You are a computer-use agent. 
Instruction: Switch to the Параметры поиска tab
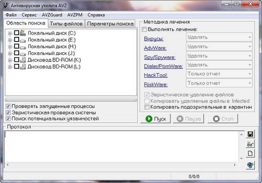pos(110,24)
